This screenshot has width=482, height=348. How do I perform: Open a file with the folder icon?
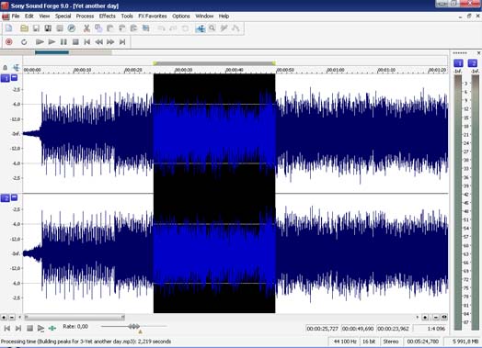[x=24, y=28]
